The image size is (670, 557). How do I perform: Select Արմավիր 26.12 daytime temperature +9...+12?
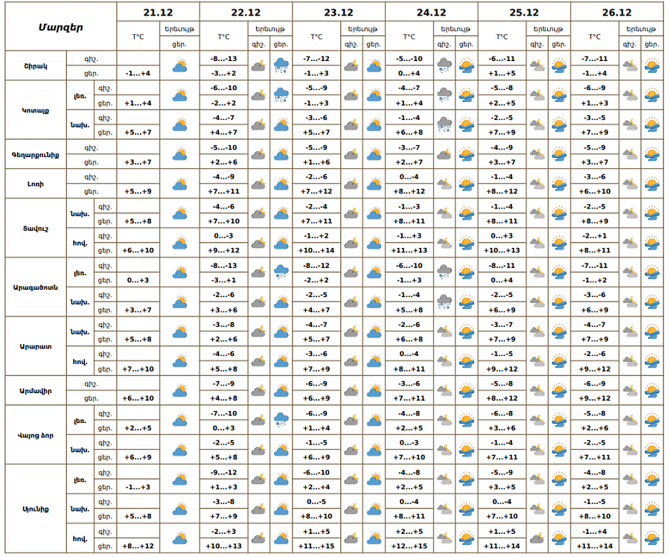coord(594,398)
